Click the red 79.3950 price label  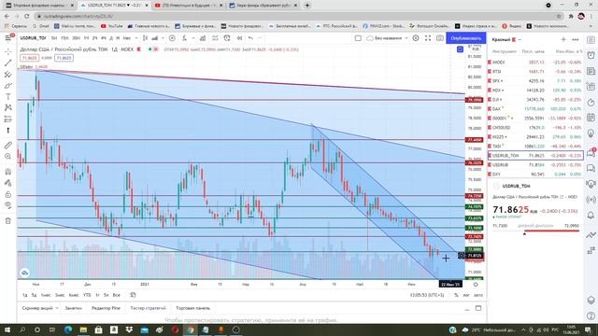click(474, 100)
